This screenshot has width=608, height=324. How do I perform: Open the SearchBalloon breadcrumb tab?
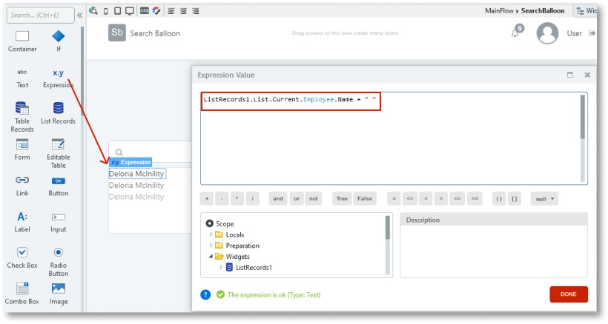(542, 11)
